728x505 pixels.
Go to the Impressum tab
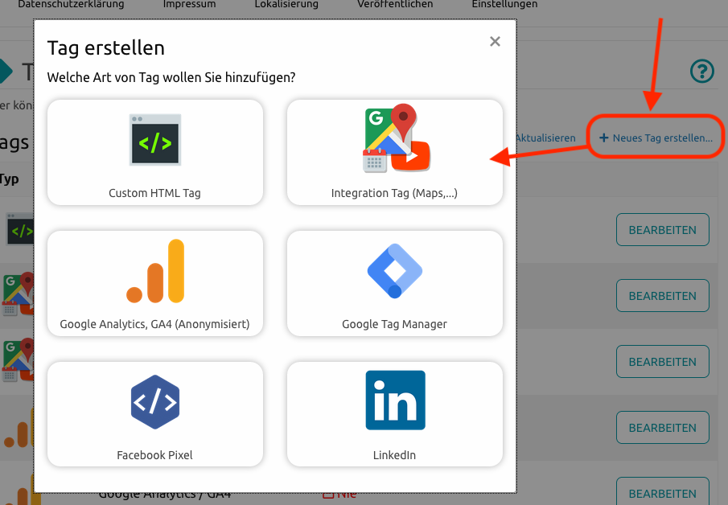pos(189,5)
